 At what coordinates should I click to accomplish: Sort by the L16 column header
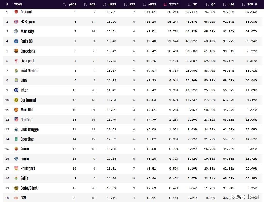tap(231, 4)
